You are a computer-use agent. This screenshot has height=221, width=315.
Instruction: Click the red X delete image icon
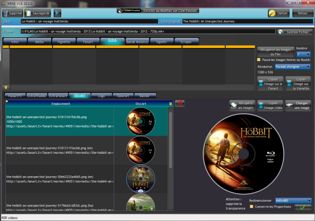click(x=180, y=103)
